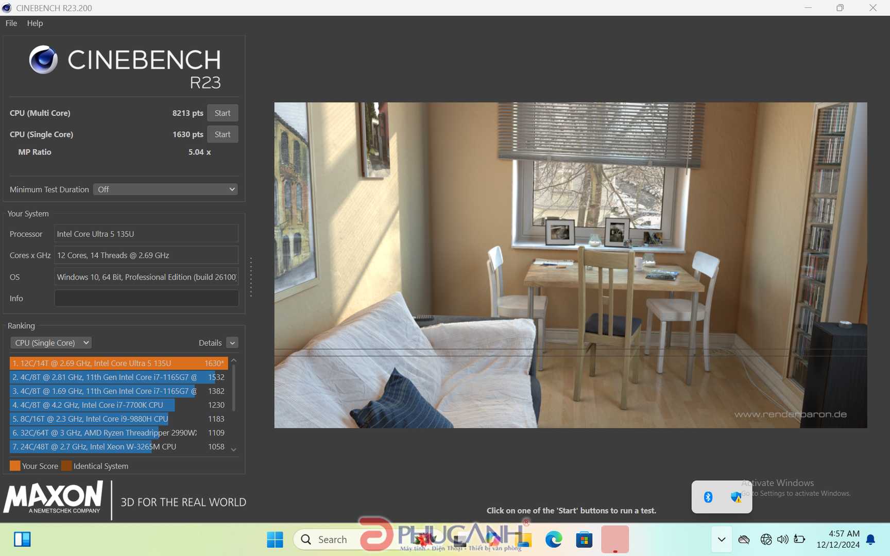Select ranking row Intel Xeon W-3265M
Viewport: 890px width, 556px height.
point(118,446)
